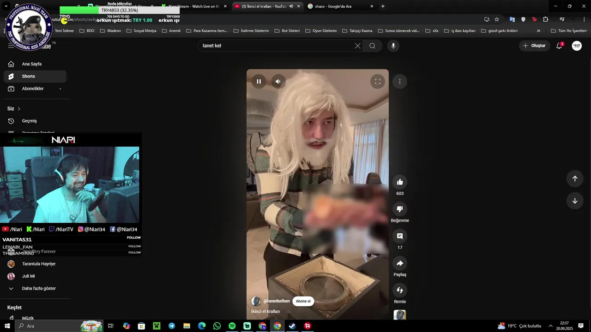Go to the next Short arrow
Screen dimensions: 591x332
tap(575, 201)
